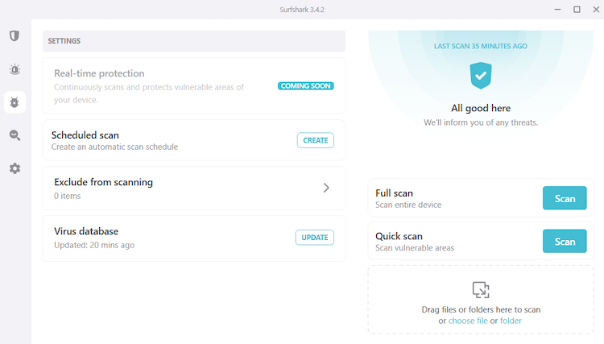
Task: Click the "folder" link to scan
Action: point(511,321)
